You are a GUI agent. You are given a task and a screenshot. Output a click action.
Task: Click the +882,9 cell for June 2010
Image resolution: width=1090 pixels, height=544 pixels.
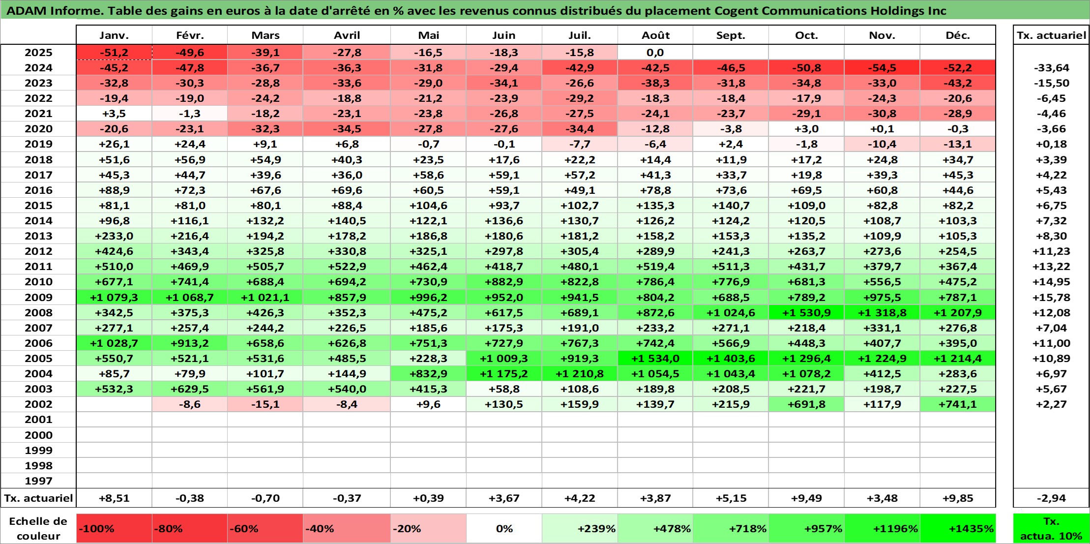[x=504, y=282]
